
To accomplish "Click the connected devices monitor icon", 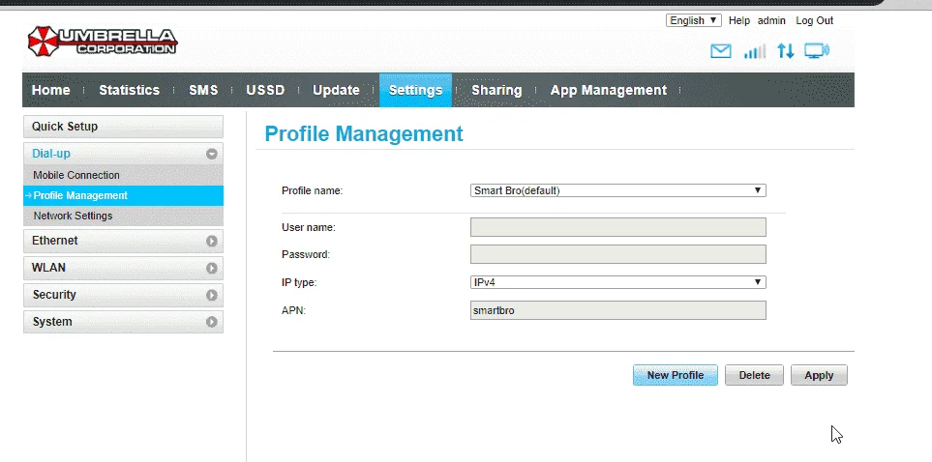I will (817, 51).
